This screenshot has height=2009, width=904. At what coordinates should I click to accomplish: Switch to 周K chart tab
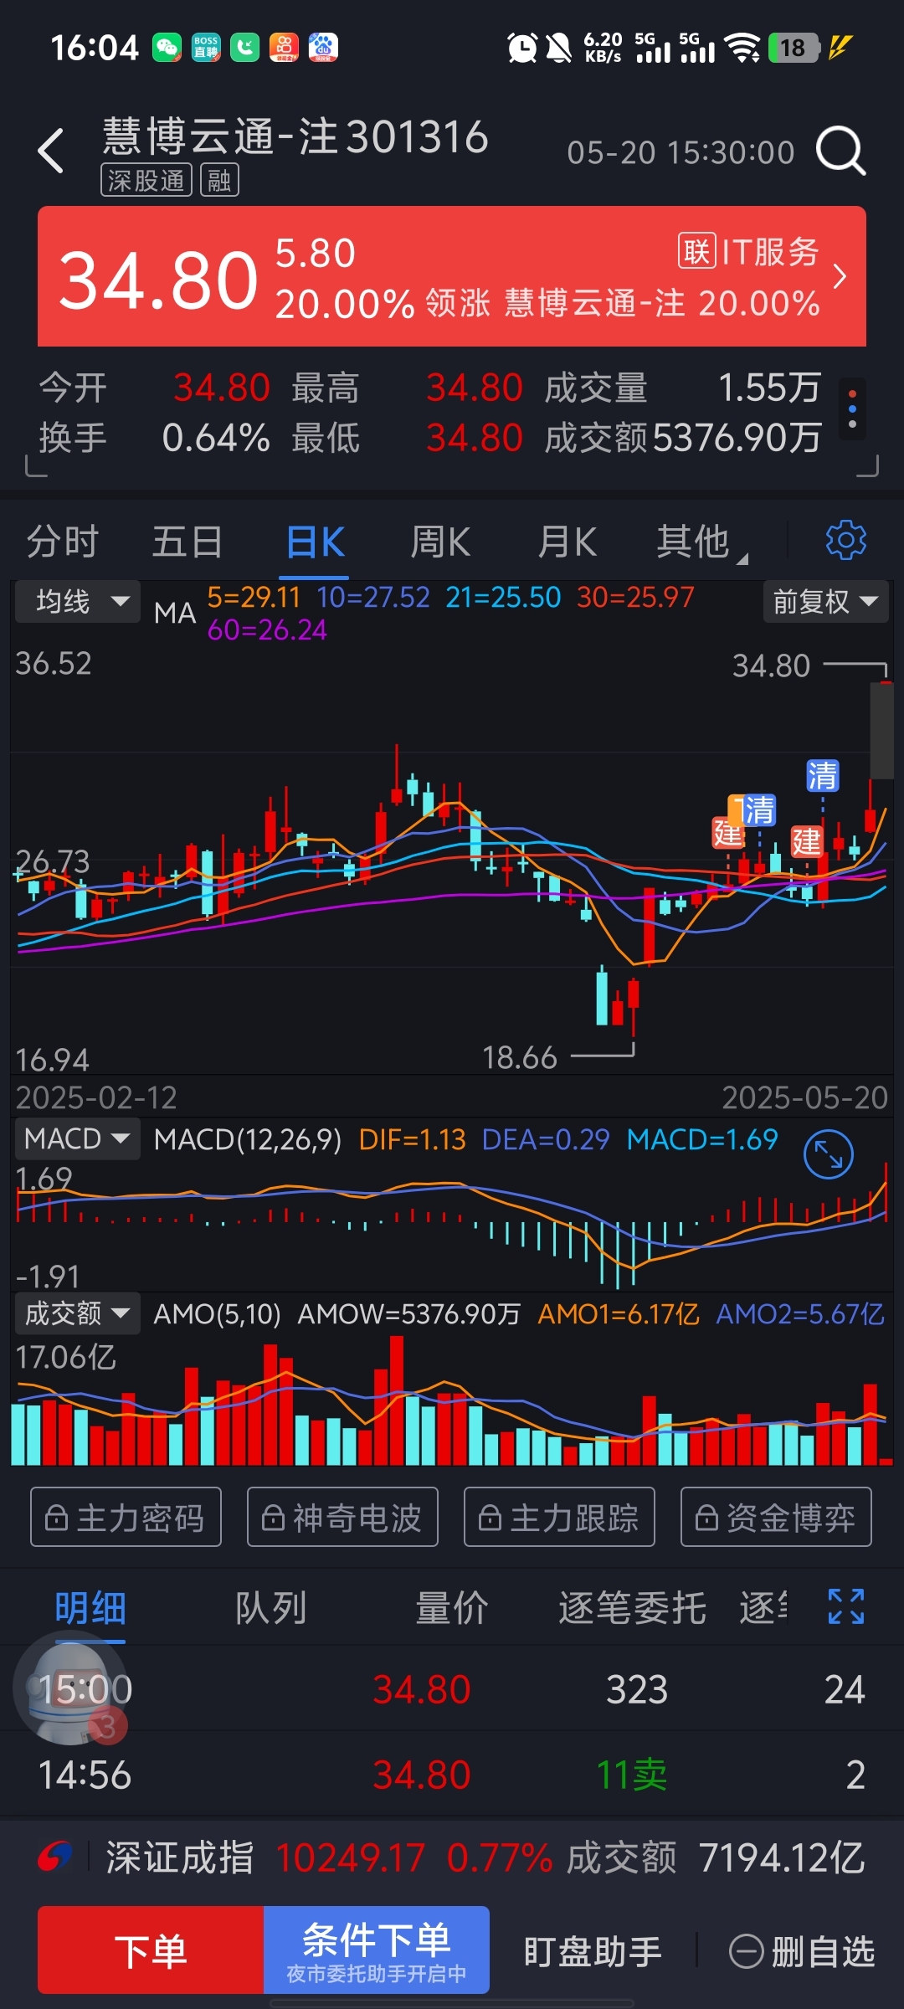coord(440,542)
